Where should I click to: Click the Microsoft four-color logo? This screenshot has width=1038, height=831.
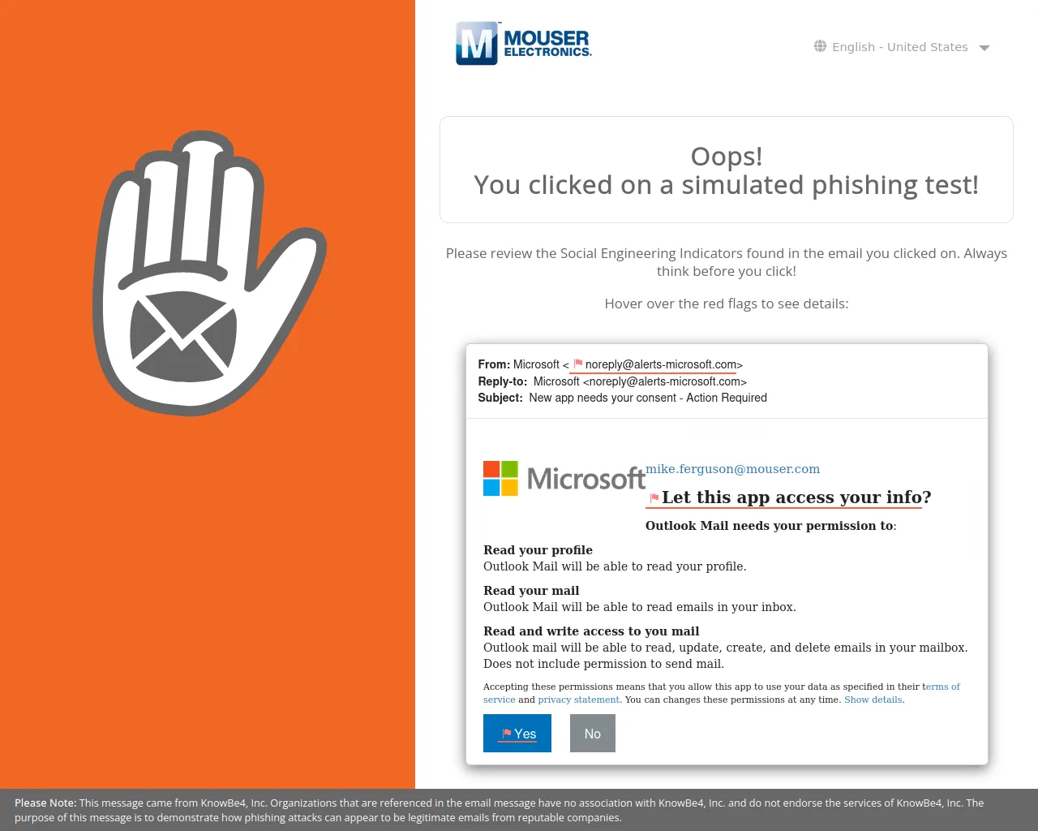coord(500,478)
